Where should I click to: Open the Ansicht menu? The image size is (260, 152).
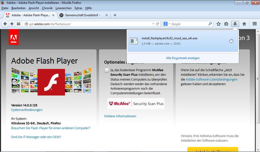[x=34, y=8]
